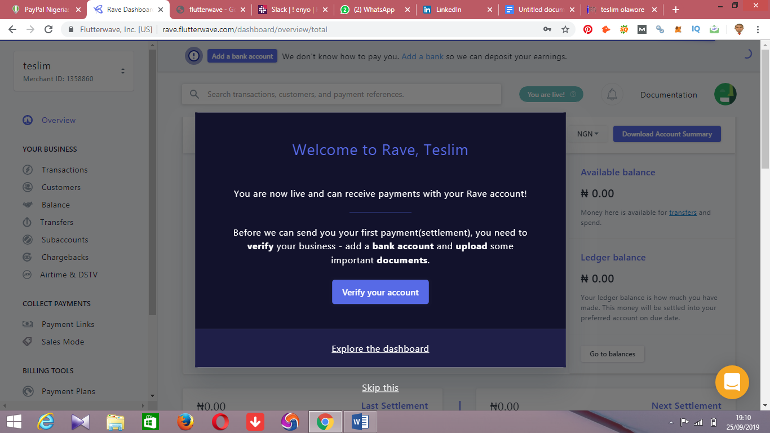Screen dimensions: 770x433
Task: Open Payment Links in the sidebar
Action: [68, 324]
